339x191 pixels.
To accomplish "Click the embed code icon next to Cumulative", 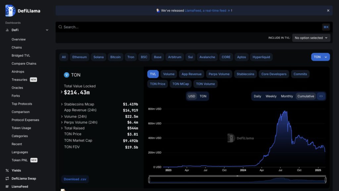I will pyautogui.click(x=321, y=96).
